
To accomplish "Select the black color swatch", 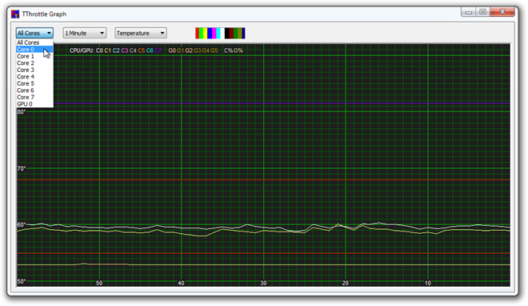I will pos(227,33).
